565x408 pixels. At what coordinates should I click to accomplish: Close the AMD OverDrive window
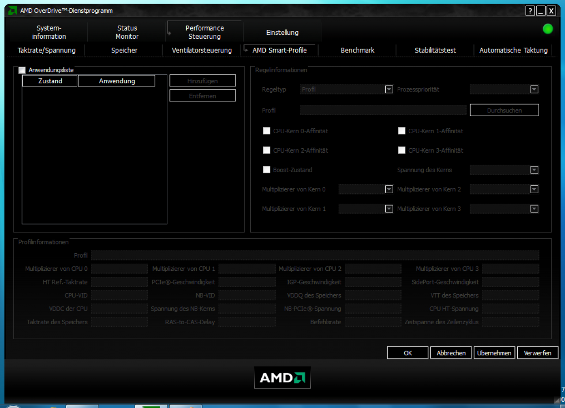pos(551,11)
